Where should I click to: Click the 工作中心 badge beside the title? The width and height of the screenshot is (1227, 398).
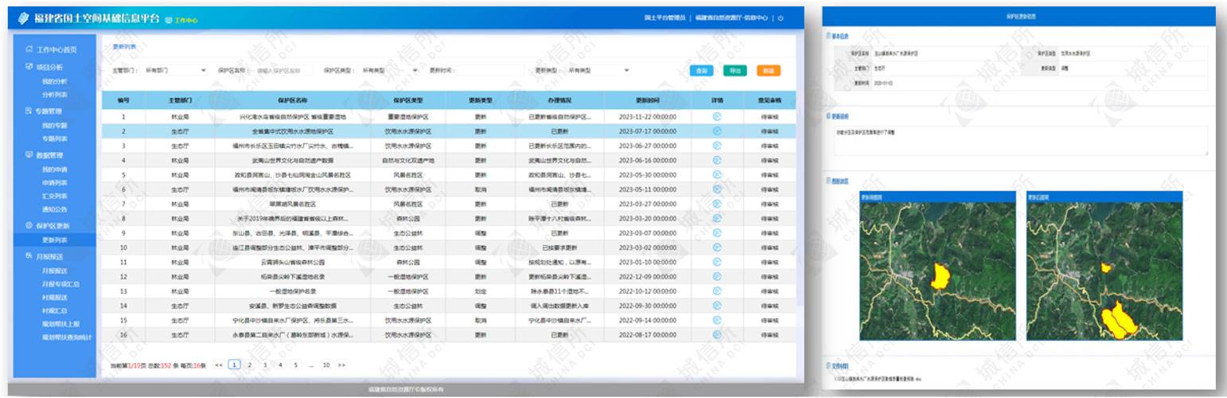182,19
